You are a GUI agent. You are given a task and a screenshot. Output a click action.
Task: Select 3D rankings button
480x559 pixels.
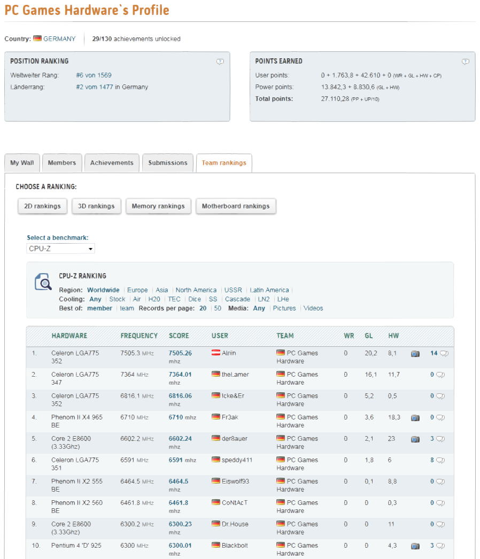click(x=96, y=206)
